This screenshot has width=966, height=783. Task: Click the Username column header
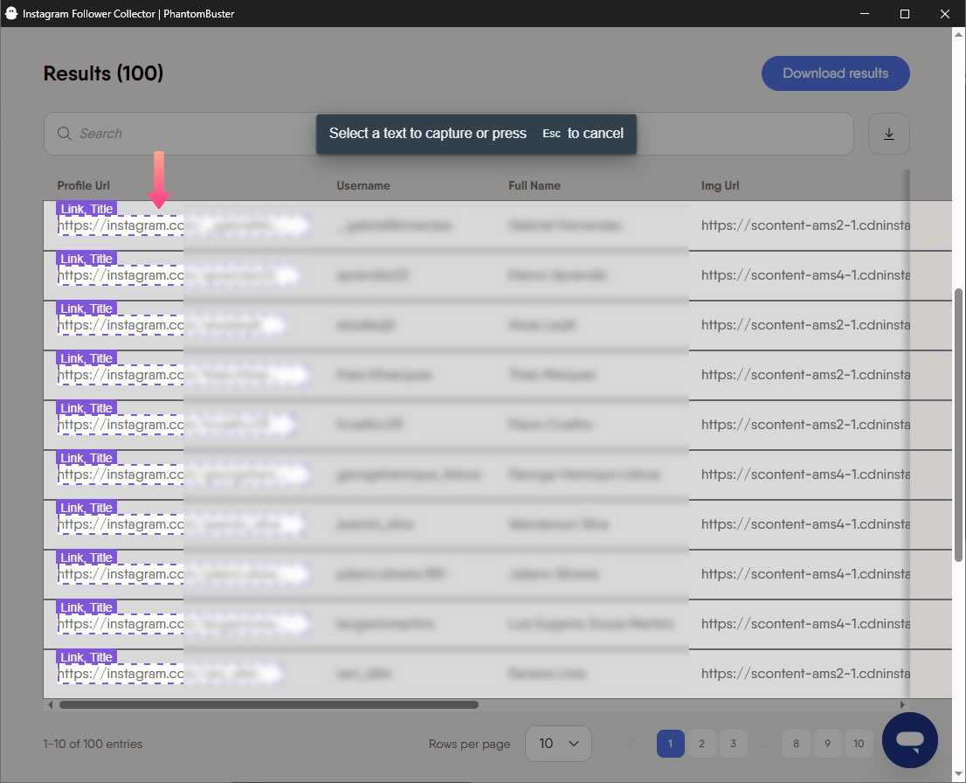362,185
